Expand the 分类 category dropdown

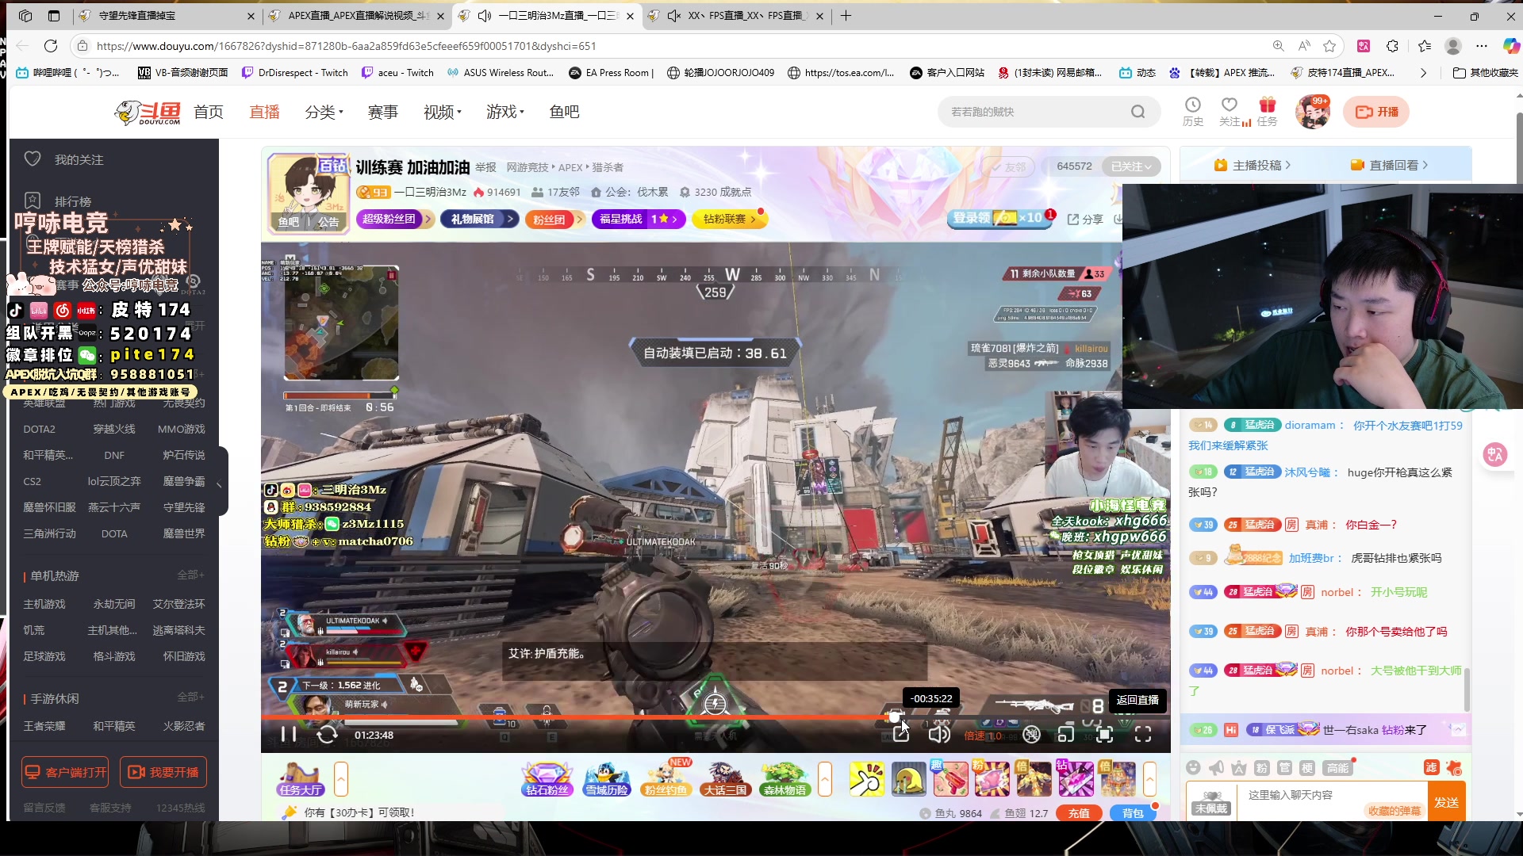(324, 112)
